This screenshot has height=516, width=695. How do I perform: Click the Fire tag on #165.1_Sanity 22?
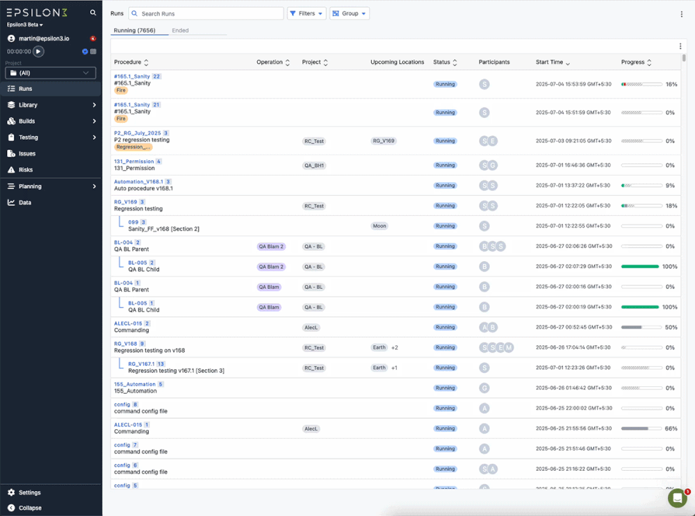point(121,90)
